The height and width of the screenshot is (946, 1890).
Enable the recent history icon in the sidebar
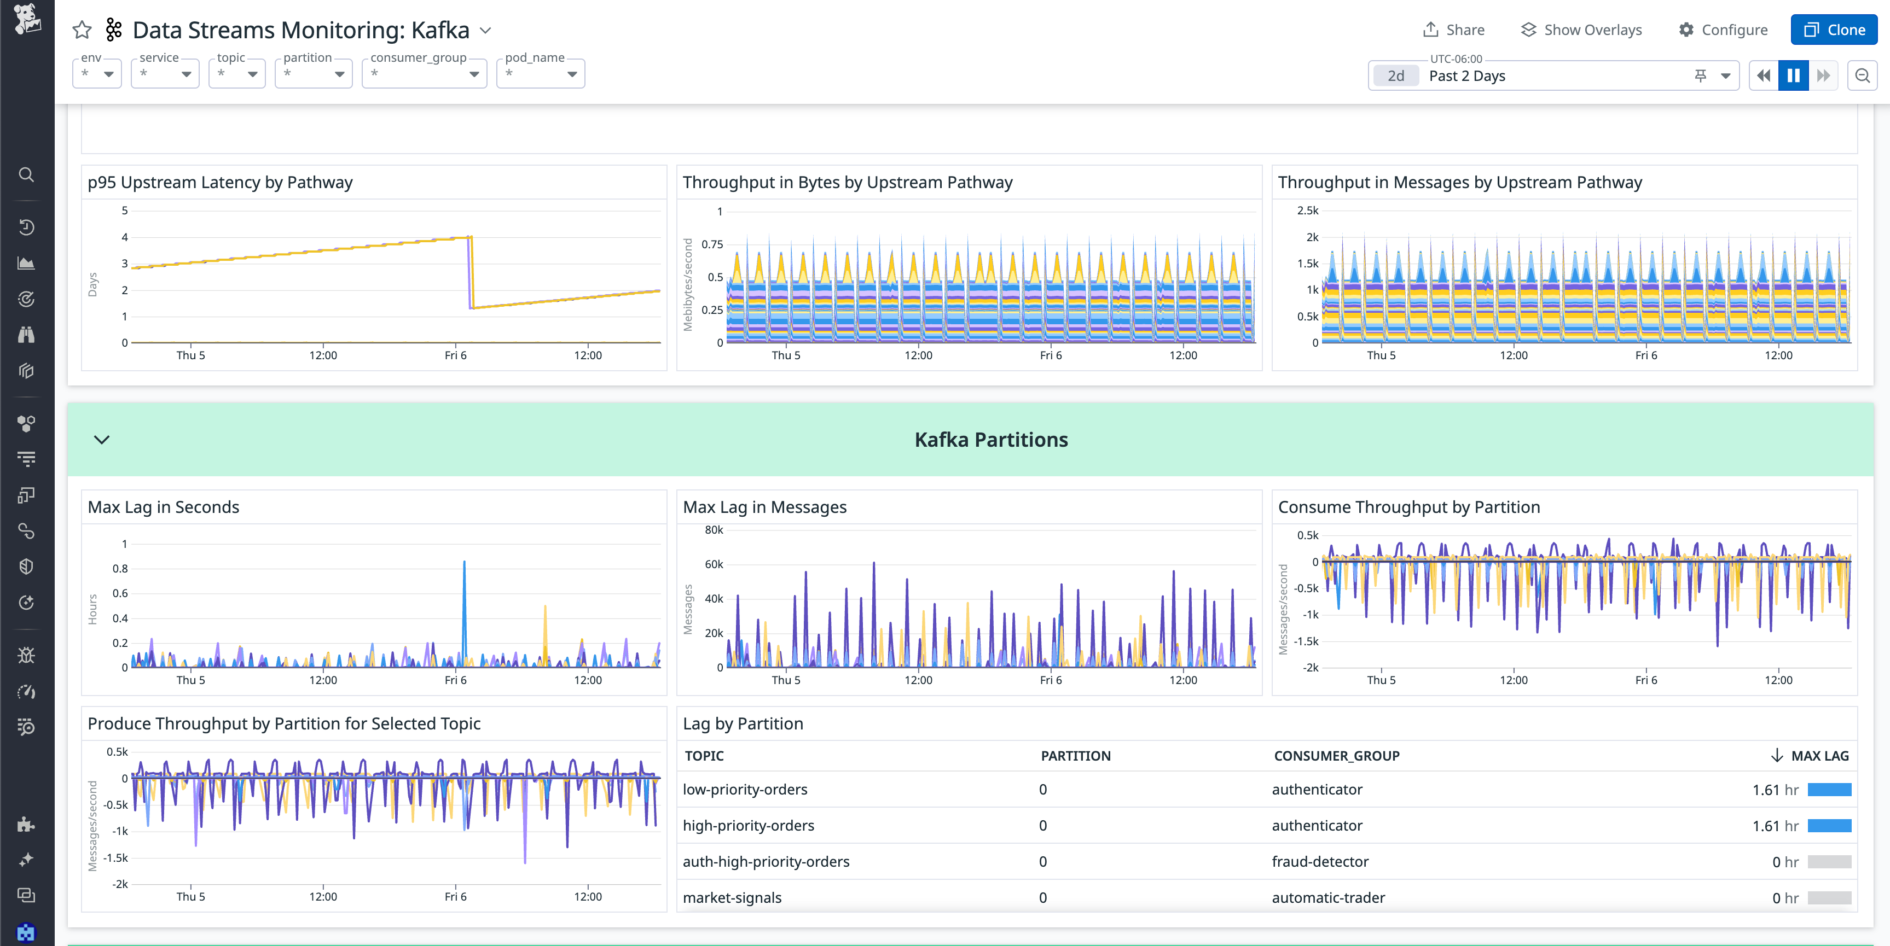coord(26,227)
